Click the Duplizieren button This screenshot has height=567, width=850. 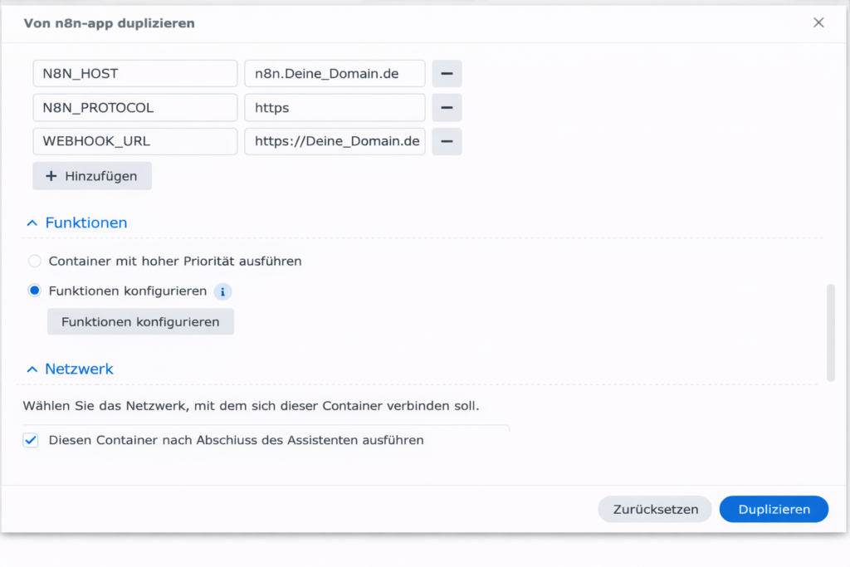774,510
